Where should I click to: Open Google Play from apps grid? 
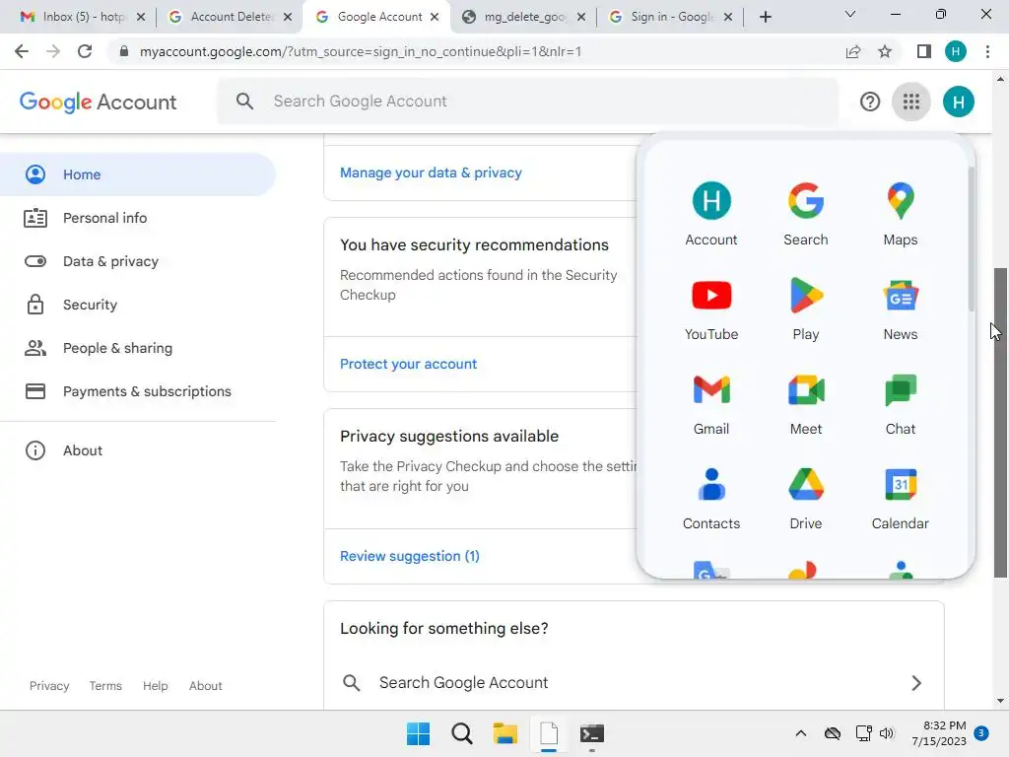(x=806, y=309)
